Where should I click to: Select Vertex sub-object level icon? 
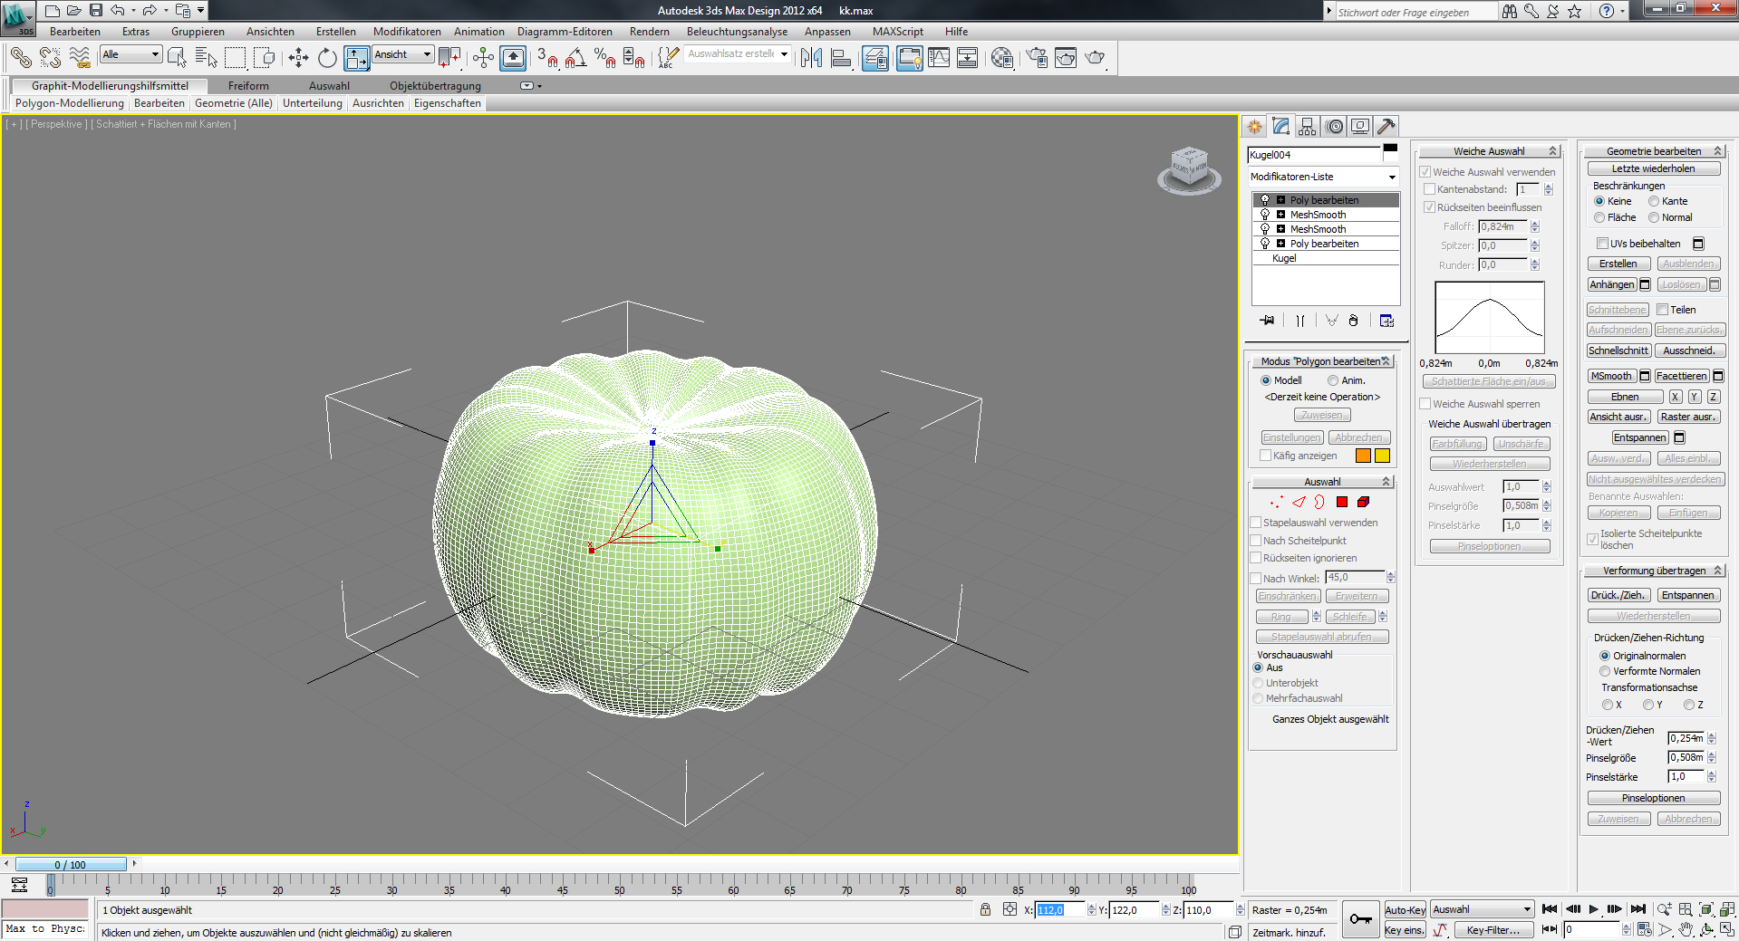click(1277, 502)
